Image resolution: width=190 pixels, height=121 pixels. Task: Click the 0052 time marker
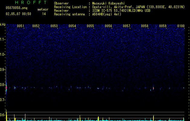click(x=36, y=26)
